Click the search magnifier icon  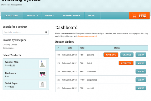tap(46, 32)
